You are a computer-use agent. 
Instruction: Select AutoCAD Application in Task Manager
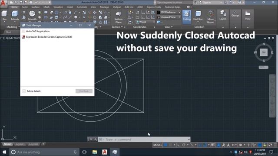point(57,31)
